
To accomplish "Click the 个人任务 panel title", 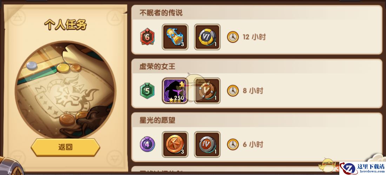I will click(x=66, y=25).
